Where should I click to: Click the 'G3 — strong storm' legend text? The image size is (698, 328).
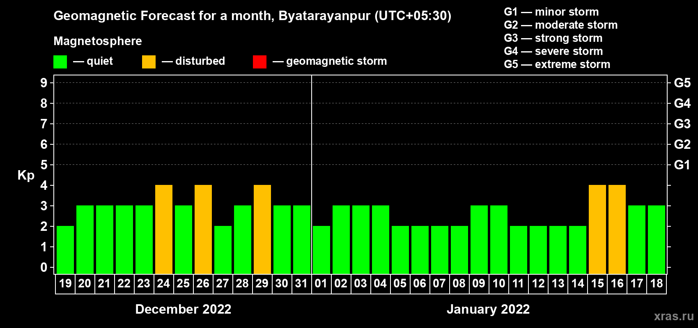[553, 38]
